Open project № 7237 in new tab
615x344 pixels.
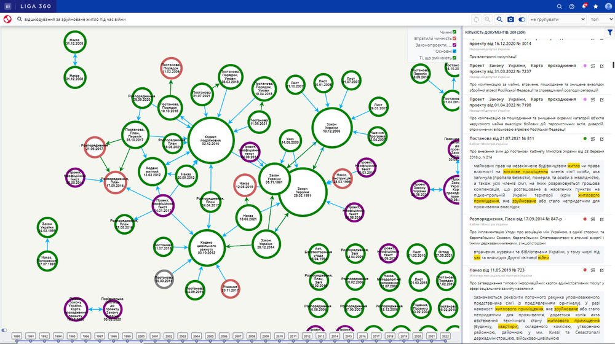[601, 66]
